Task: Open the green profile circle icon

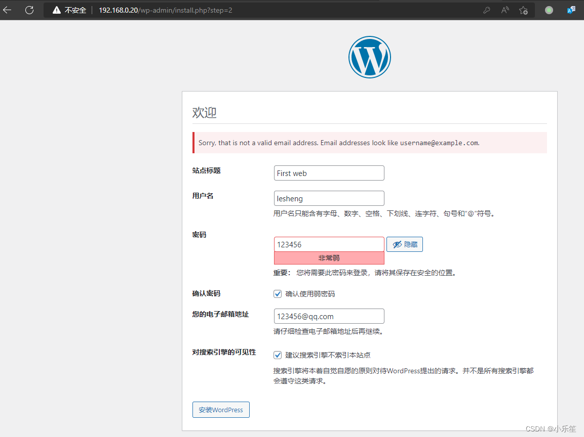Action: pos(549,10)
